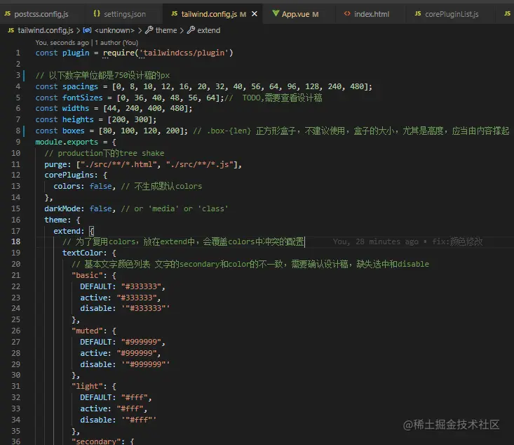Close the tailwind.config.js tab
514x445 pixels.
pos(255,14)
